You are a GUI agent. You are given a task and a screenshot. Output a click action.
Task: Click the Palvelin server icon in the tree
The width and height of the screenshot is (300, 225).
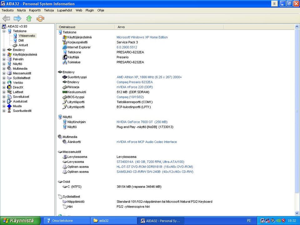9,59
